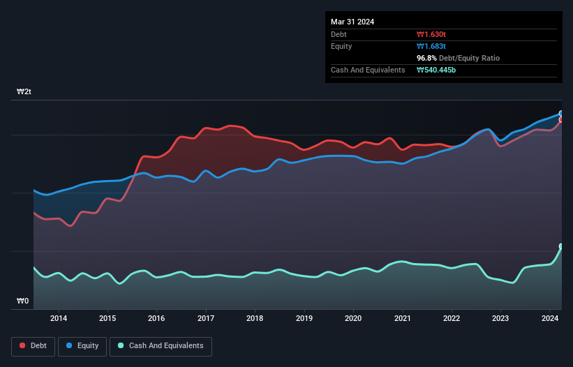Select the 2014 x-axis label
This screenshot has height=367, width=573.
pos(59,318)
